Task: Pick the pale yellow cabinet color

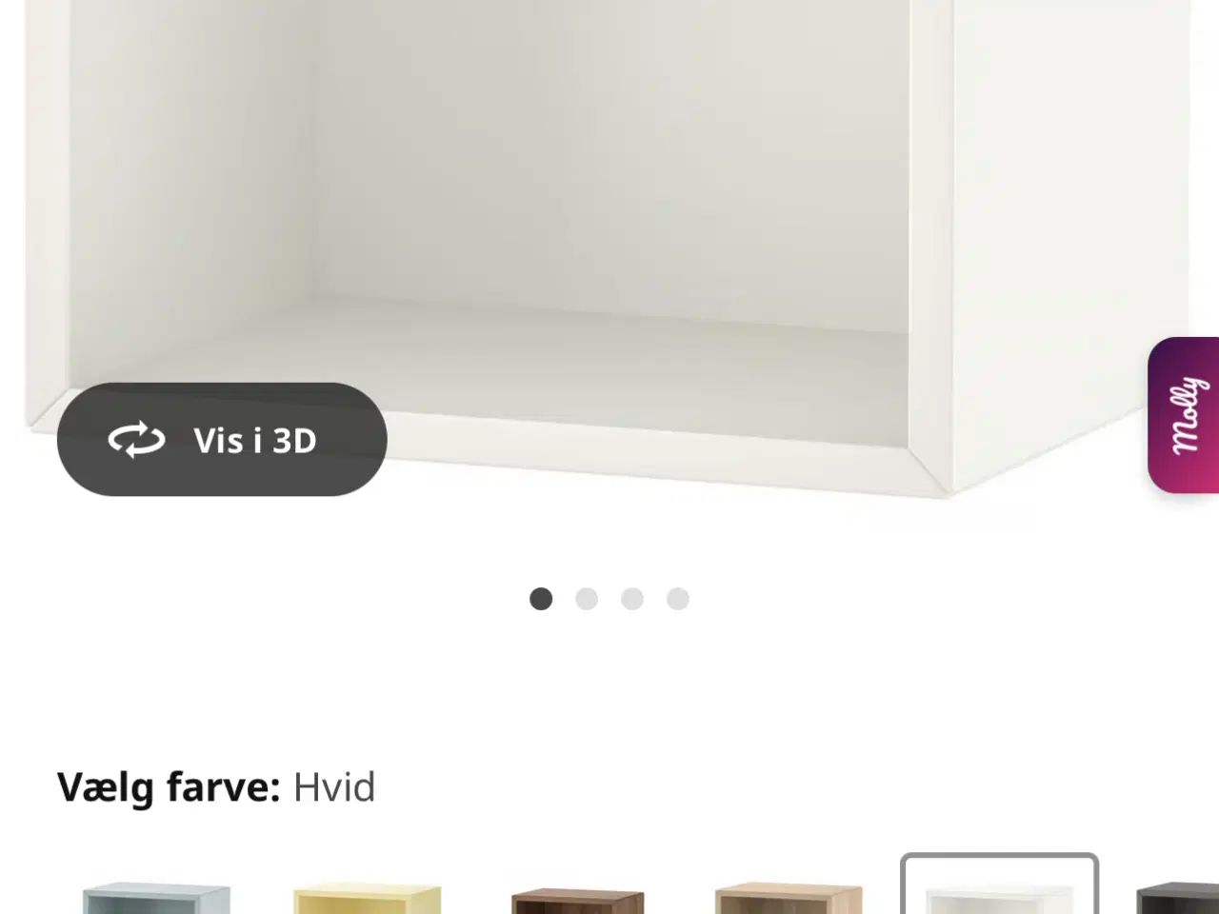Action: (368, 898)
